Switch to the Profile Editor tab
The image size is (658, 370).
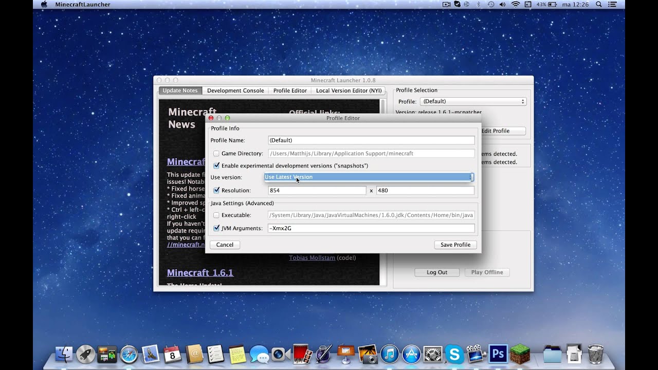click(290, 90)
